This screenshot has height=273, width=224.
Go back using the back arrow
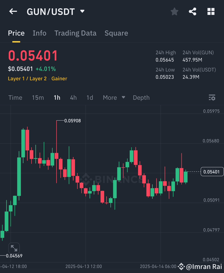point(13,11)
